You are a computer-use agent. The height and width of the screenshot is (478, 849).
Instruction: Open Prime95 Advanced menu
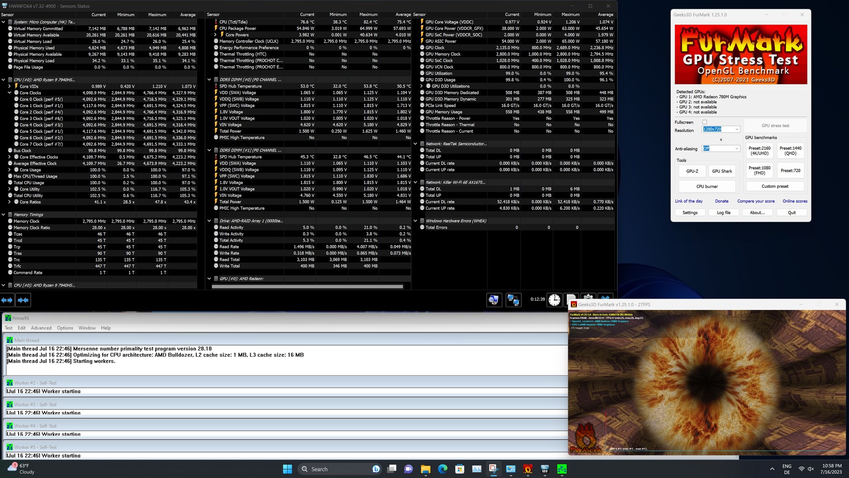41,328
